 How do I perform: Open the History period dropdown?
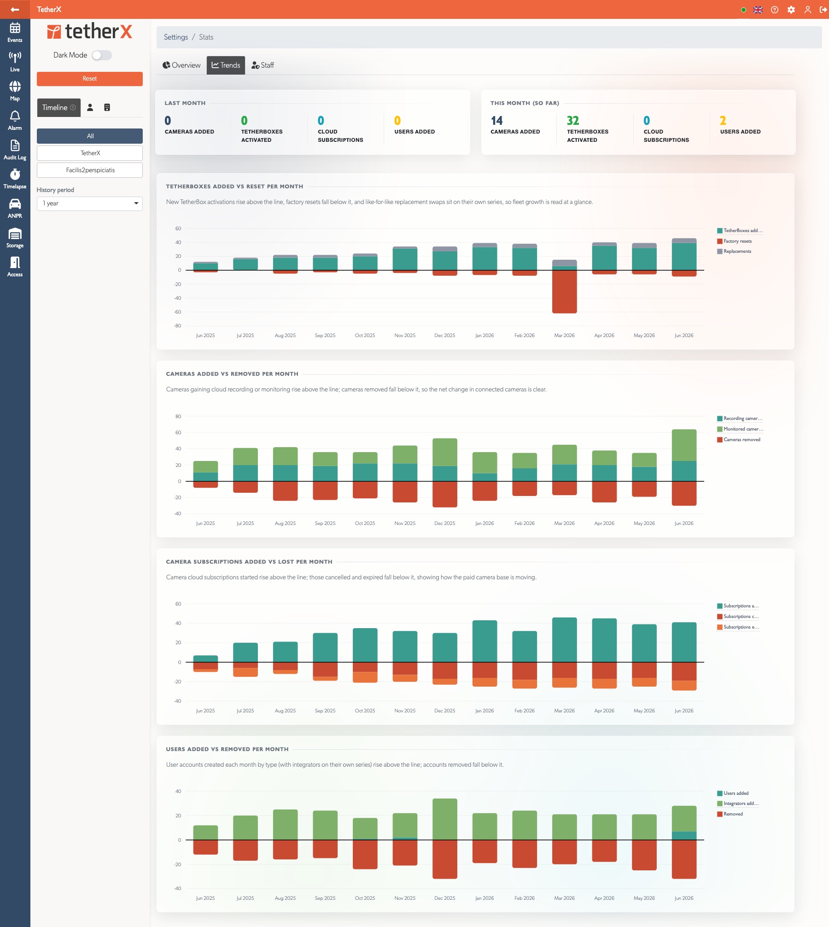click(x=90, y=204)
